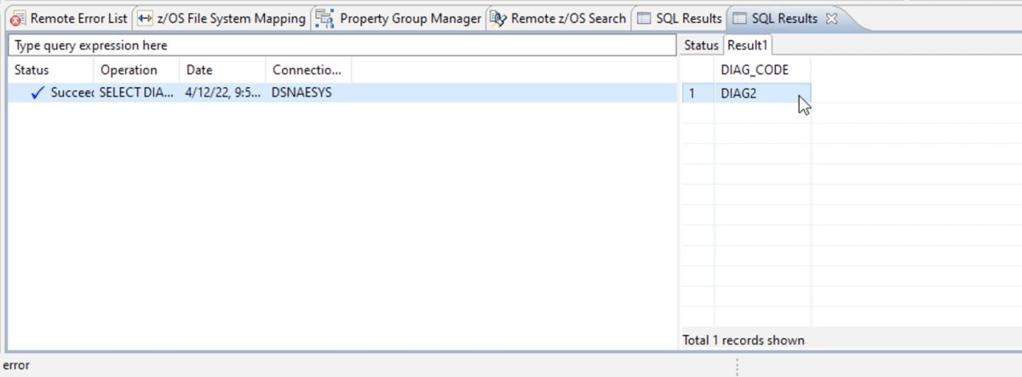
Task: Switch to the Status result tab
Action: pyautogui.click(x=702, y=45)
